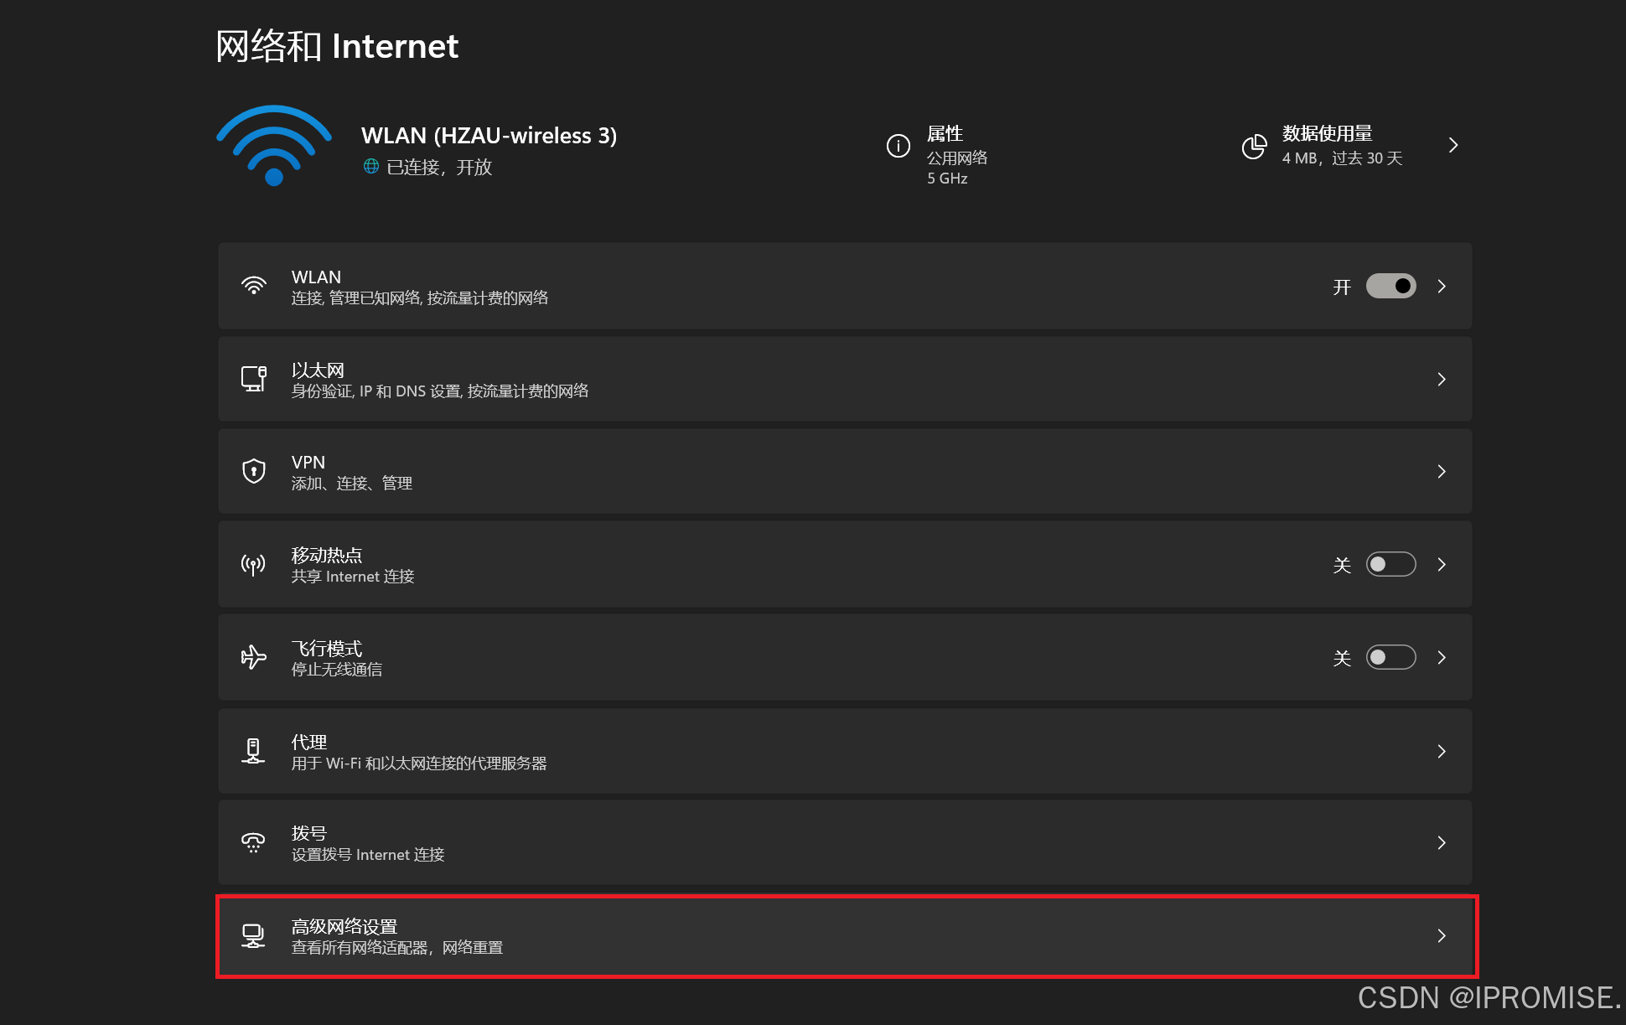Click the data usage pie chart icon
Viewport: 1626px width, 1025px height.
point(1254,147)
